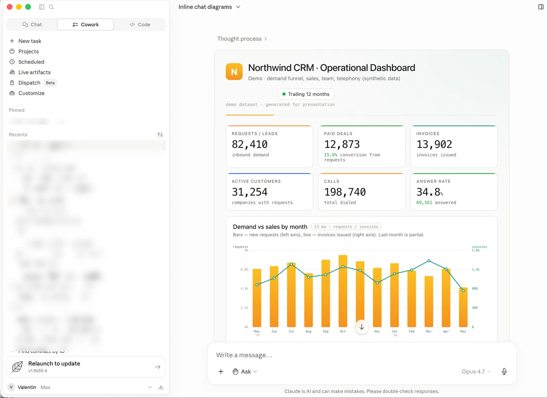Click the Paid Deals card

pos(362,146)
